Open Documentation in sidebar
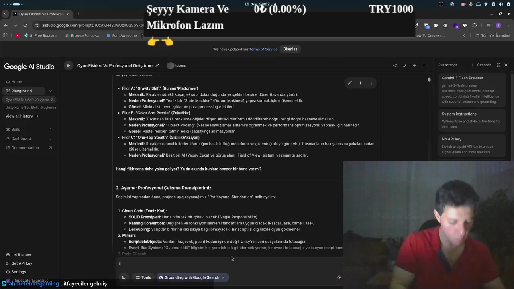Image resolution: width=514 pixels, height=289 pixels. pyautogui.click(x=29, y=148)
